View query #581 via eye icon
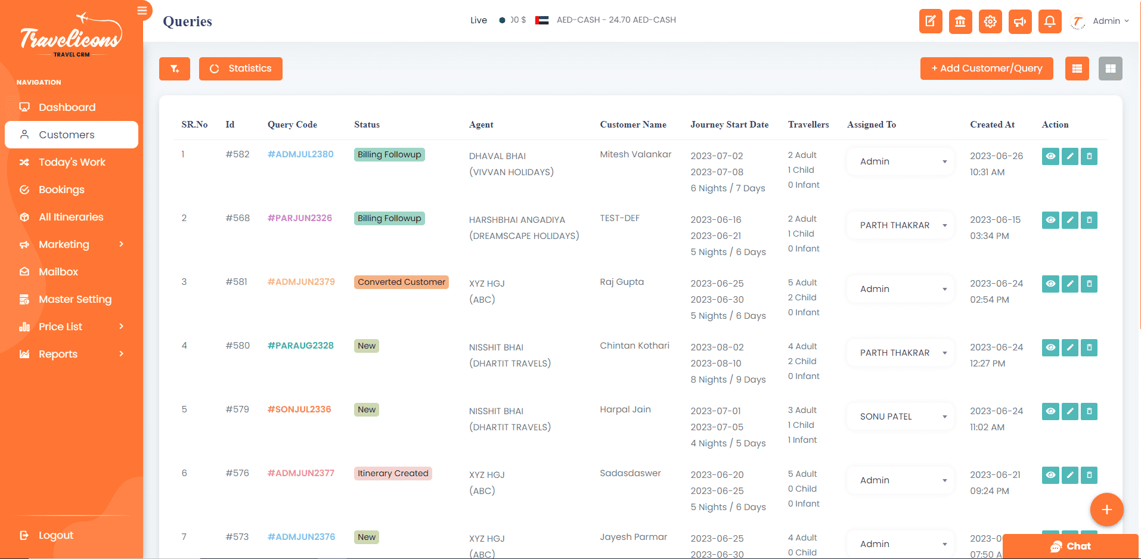The height and width of the screenshot is (559, 1141). [x=1050, y=284]
